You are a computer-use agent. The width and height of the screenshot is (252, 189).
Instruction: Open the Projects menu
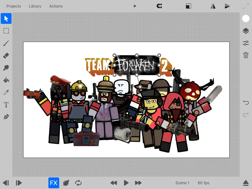(14, 6)
